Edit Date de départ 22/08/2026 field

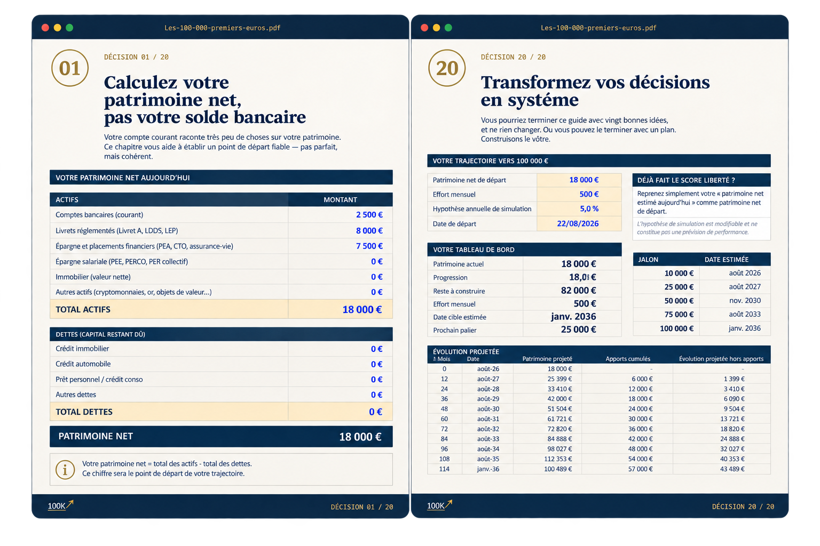579,223
